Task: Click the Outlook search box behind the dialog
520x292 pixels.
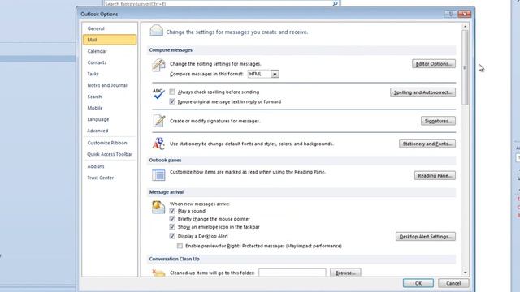Action: 218,3
